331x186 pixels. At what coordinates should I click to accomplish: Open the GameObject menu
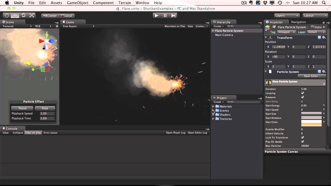(77, 3)
